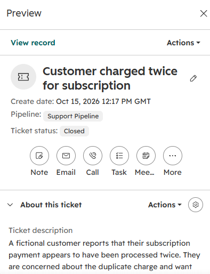Viewport: 210px width, 274px height.
Task: Compose an email with Email icon
Action: coord(66,156)
